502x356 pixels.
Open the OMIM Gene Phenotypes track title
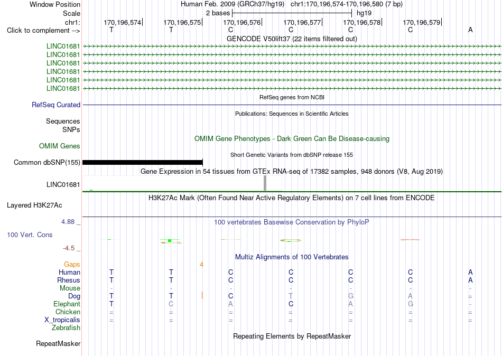292,138
